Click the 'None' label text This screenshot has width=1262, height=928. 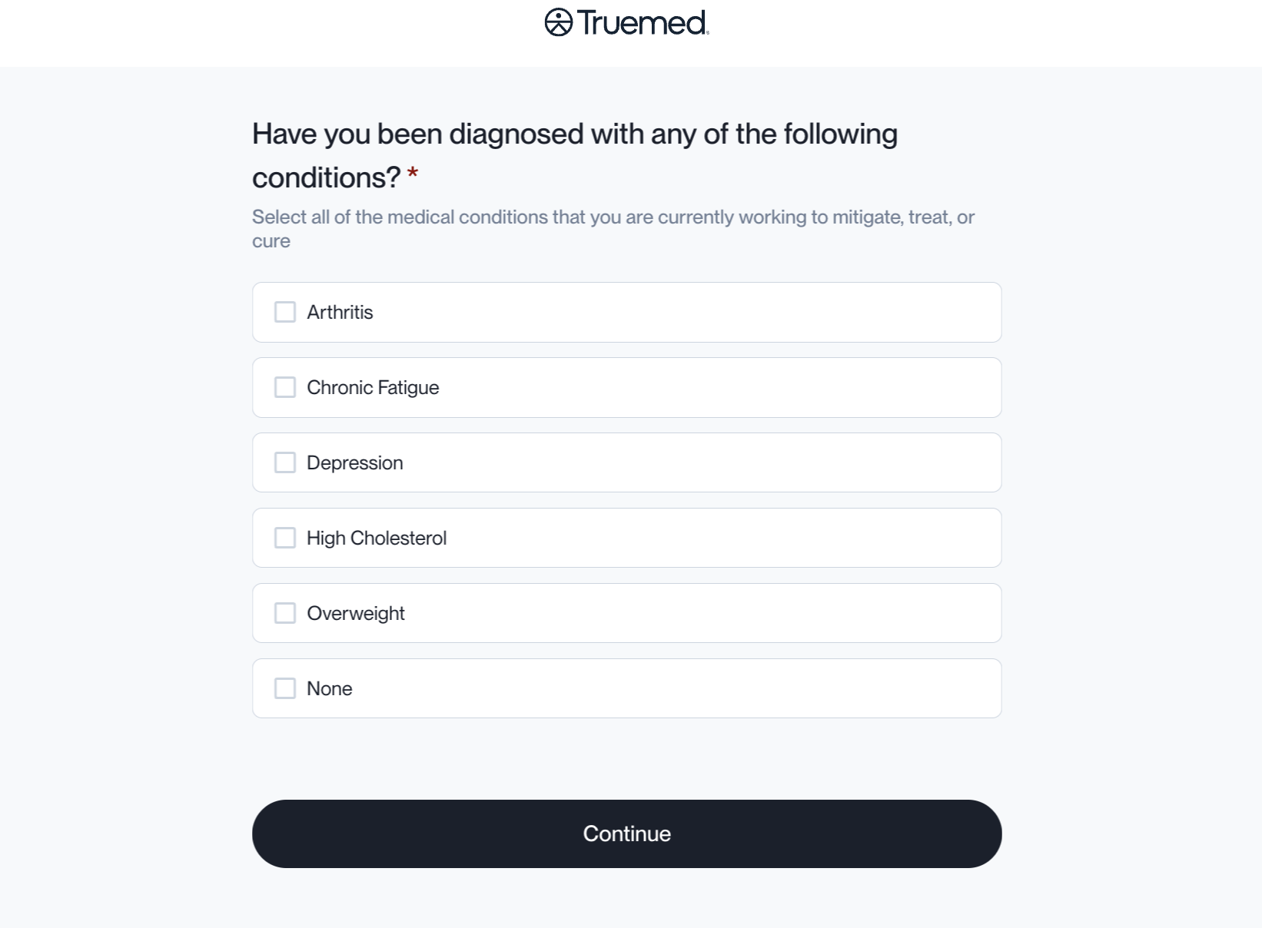click(329, 689)
